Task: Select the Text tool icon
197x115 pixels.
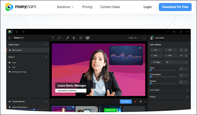Action: click(x=53, y=38)
